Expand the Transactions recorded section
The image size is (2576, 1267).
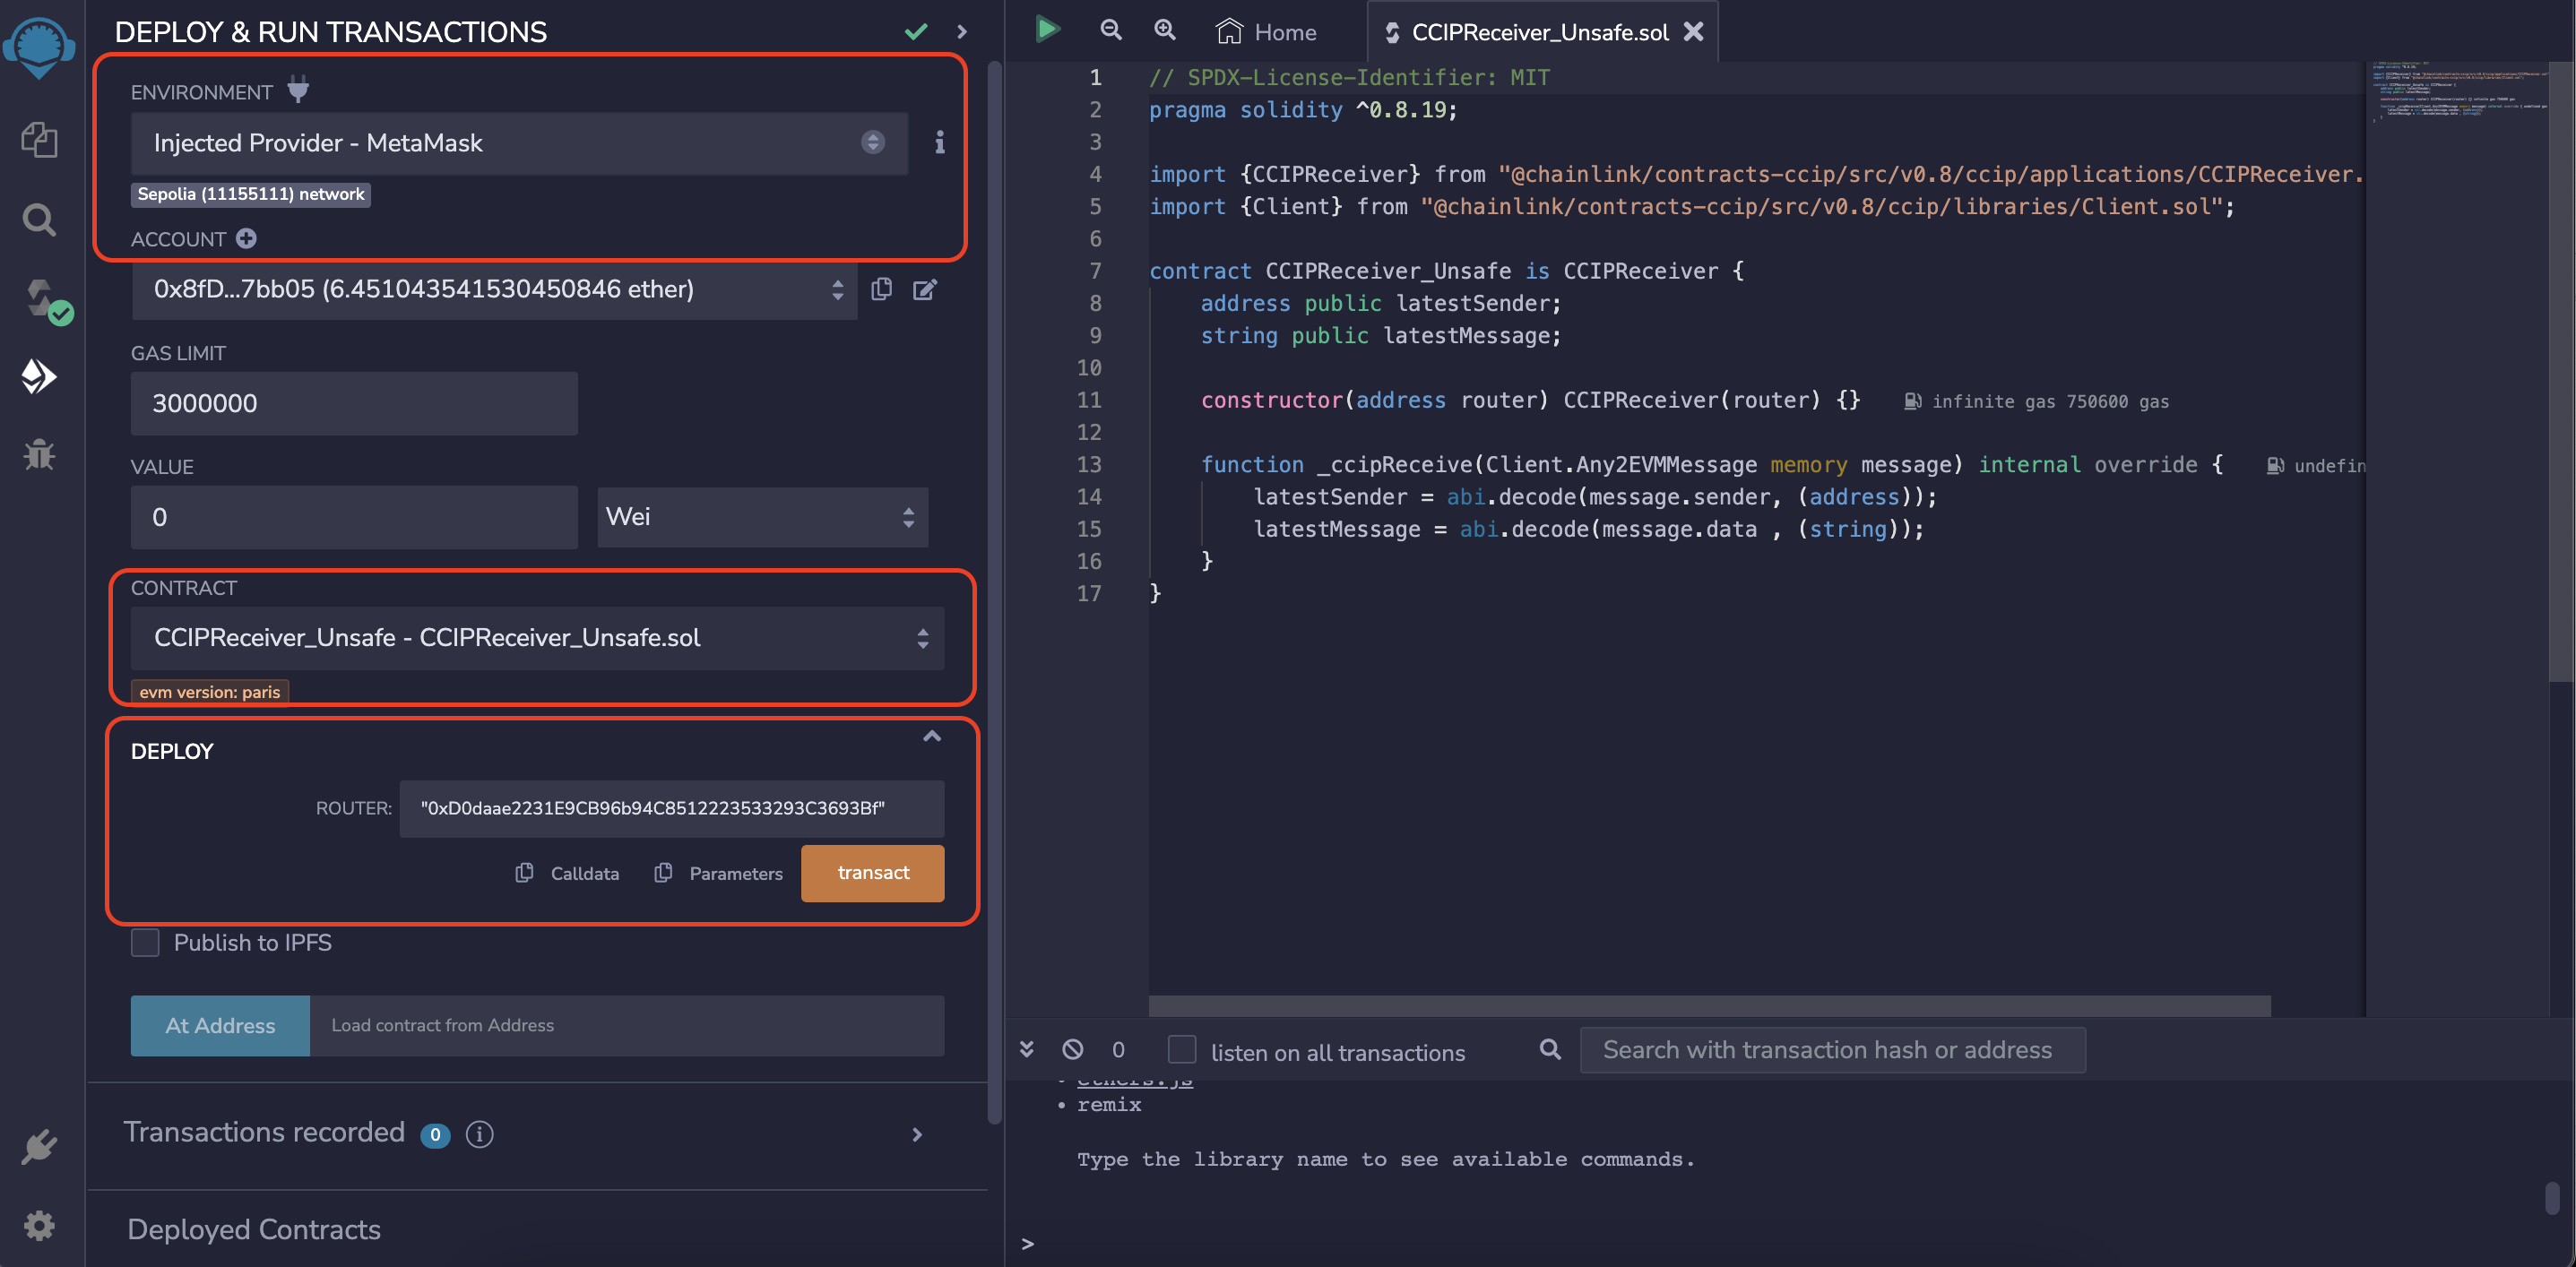[917, 1134]
